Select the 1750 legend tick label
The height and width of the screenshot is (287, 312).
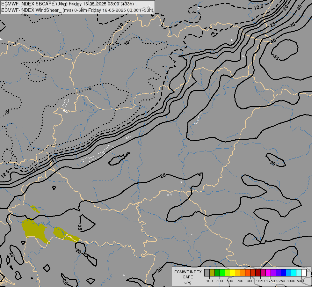coord(271,281)
